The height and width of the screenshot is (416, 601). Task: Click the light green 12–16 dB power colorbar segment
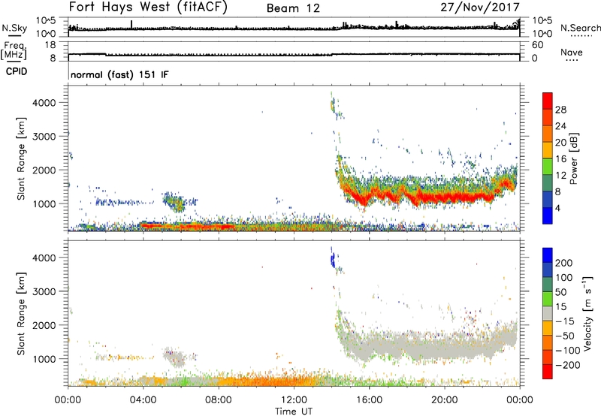tap(548, 167)
